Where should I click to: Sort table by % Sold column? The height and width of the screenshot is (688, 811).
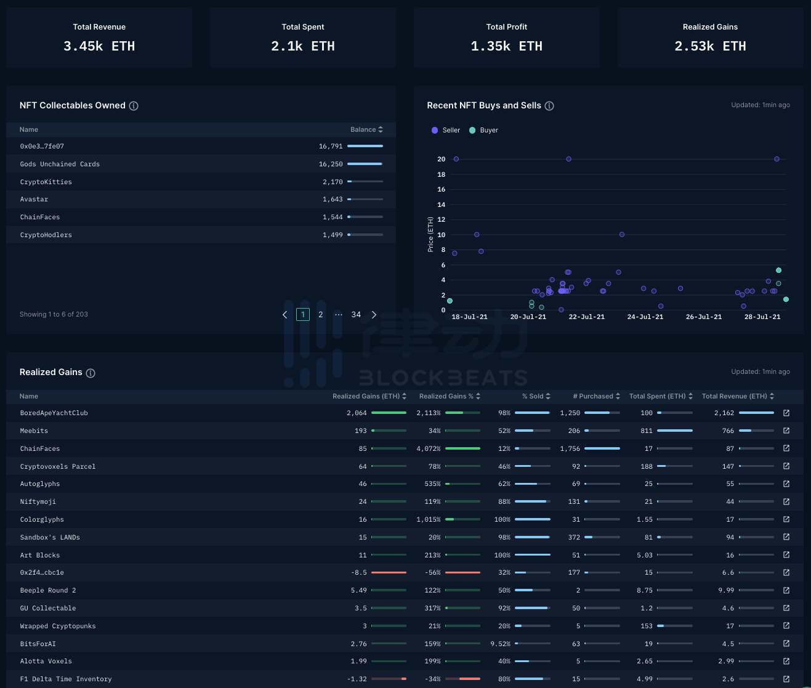click(x=536, y=397)
